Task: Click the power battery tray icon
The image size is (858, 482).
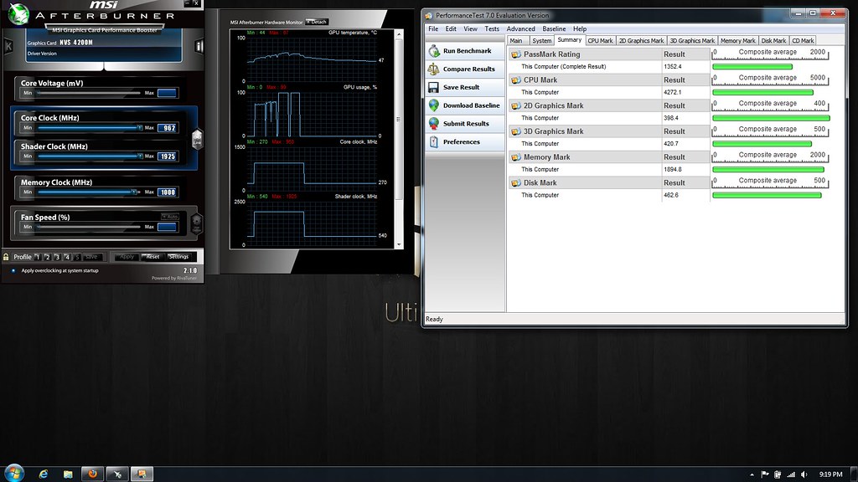Action: pyautogui.click(x=778, y=474)
